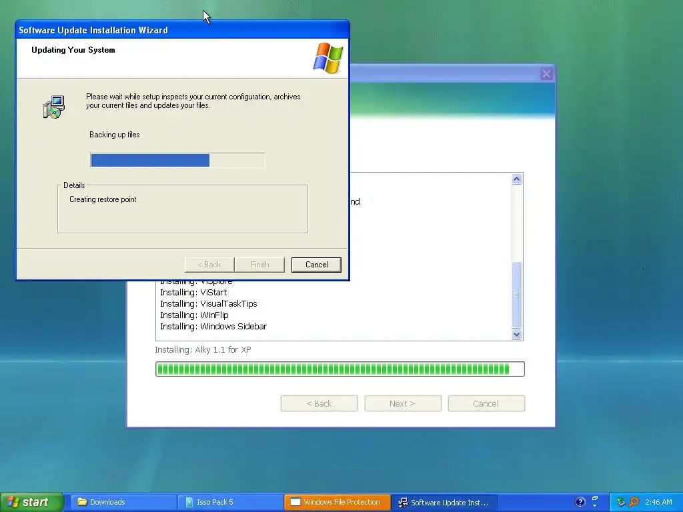The width and height of the screenshot is (683, 512).
Task: Click the 2:46 AM clock
Action: [x=658, y=502]
